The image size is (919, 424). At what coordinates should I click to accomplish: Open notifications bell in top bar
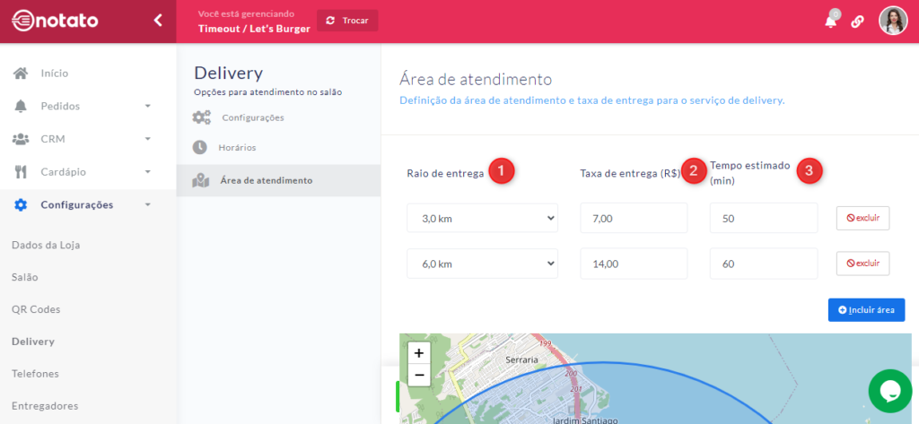[x=831, y=22]
